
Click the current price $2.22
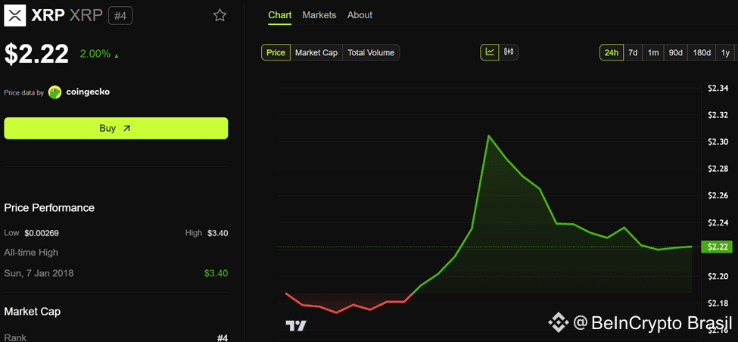tap(37, 54)
